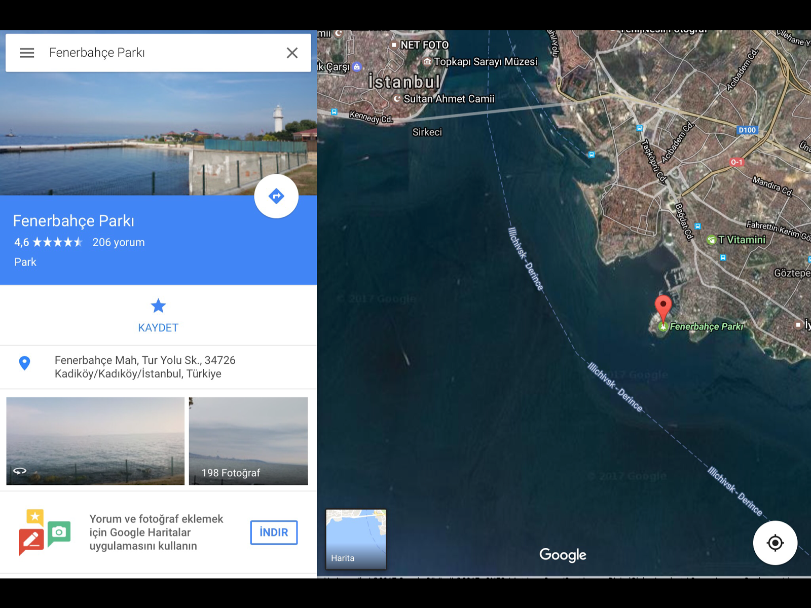
Task: Select the Fenerbahçe Mah address row
Action: (x=158, y=367)
